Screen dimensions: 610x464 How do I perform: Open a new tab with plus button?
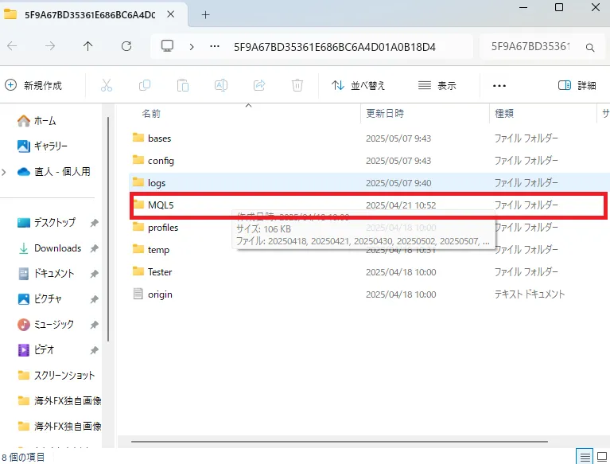click(x=206, y=15)
